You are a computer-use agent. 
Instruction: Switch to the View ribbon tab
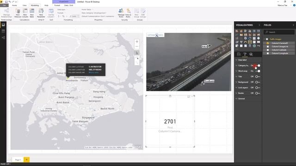pos(25,5)
